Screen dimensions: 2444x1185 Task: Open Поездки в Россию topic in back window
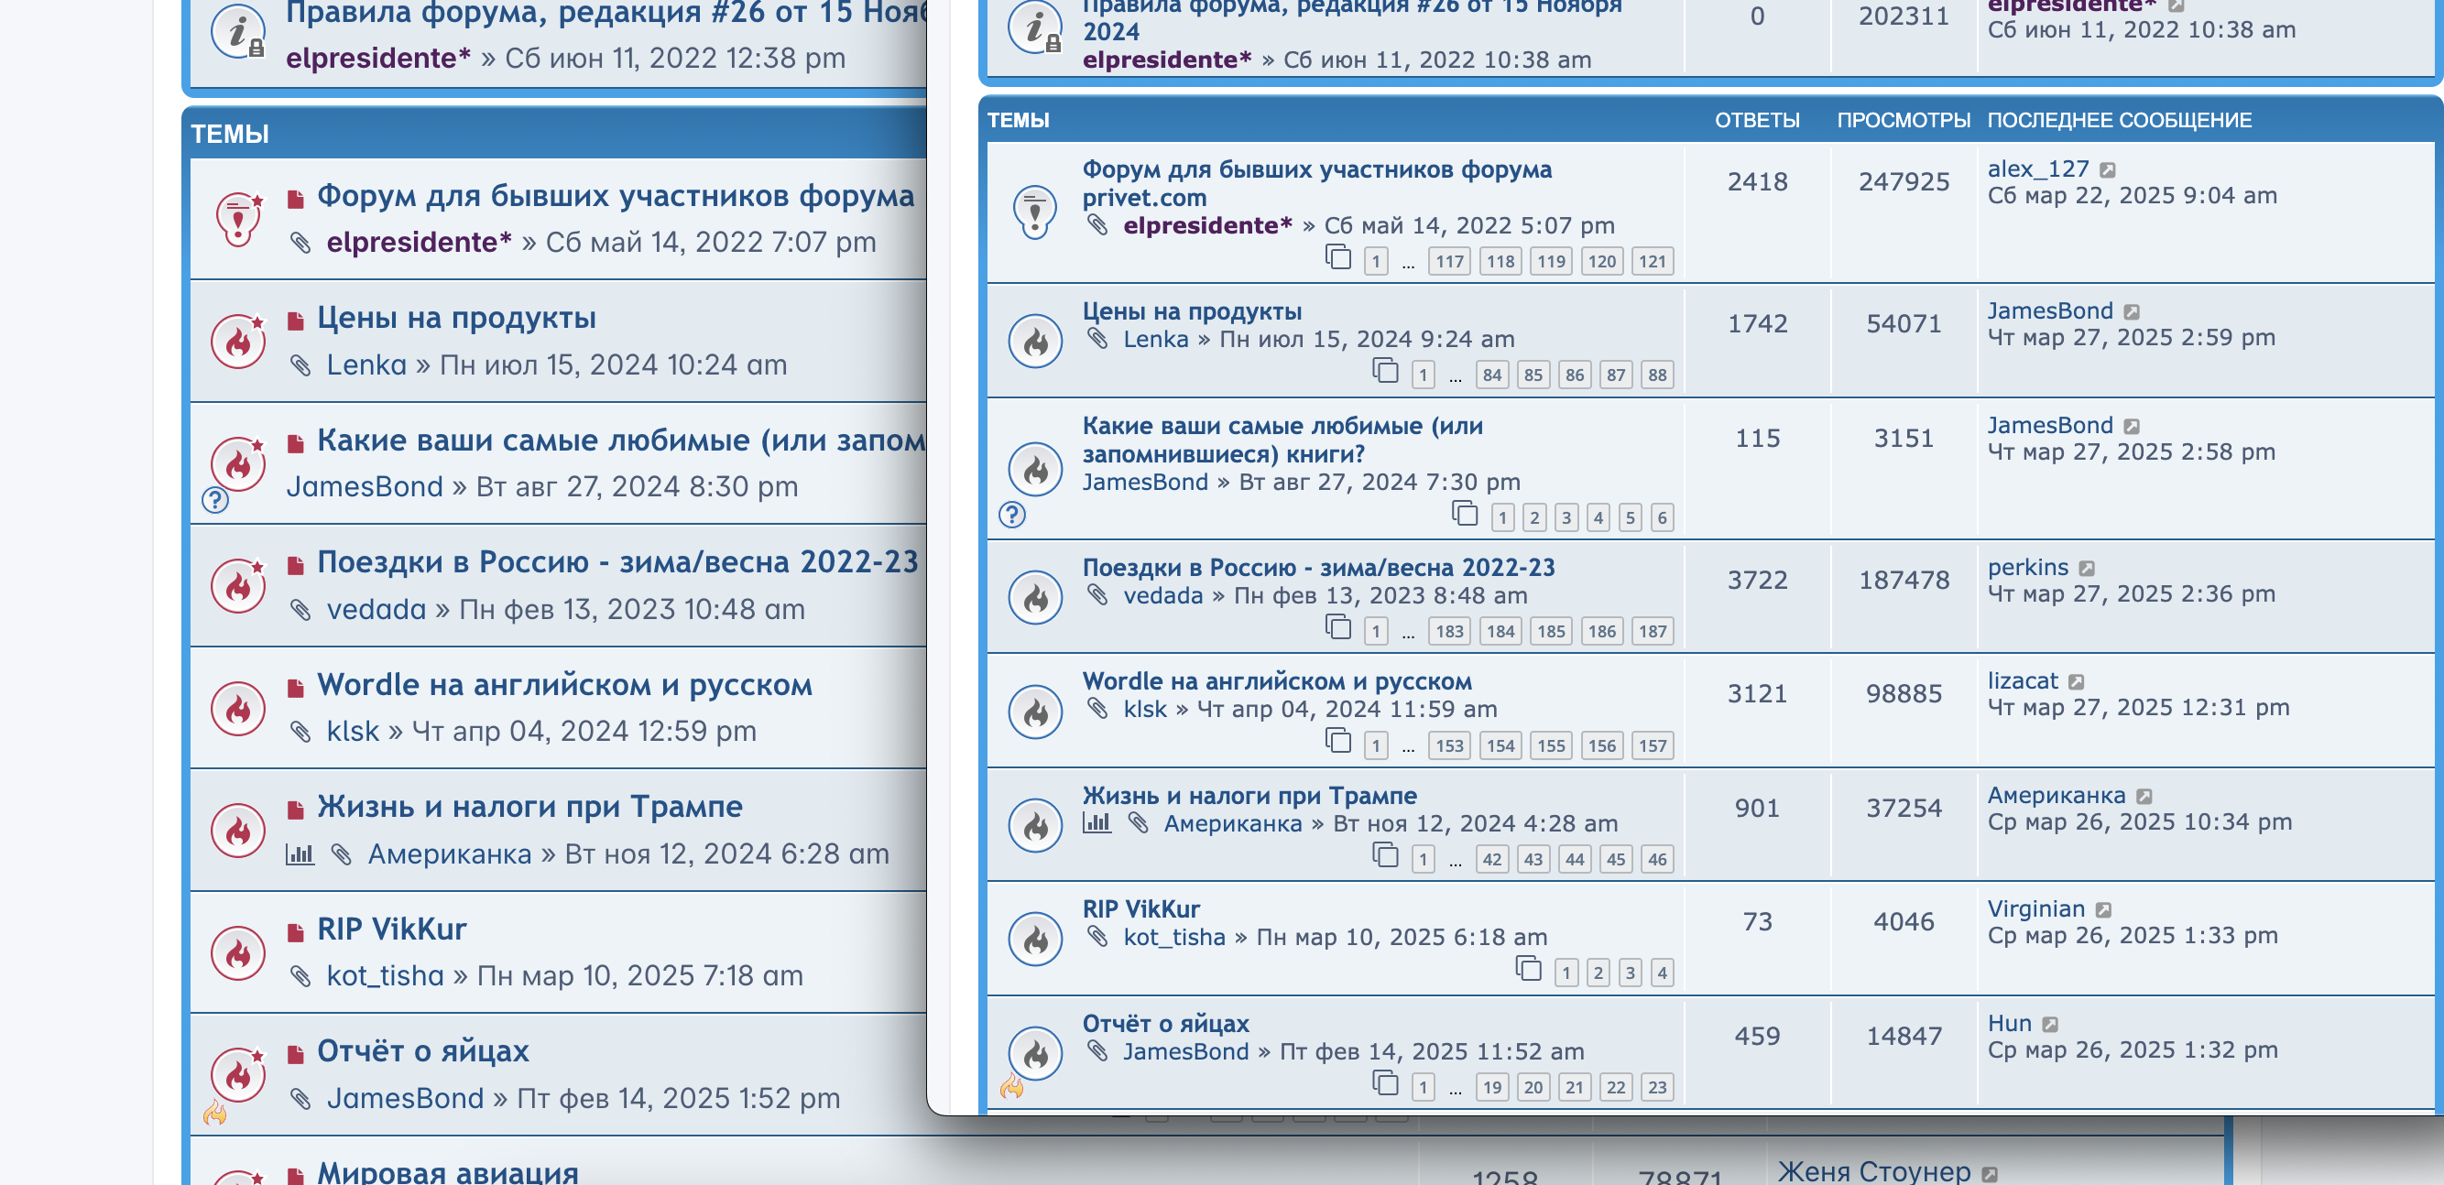tap(617, 561)
